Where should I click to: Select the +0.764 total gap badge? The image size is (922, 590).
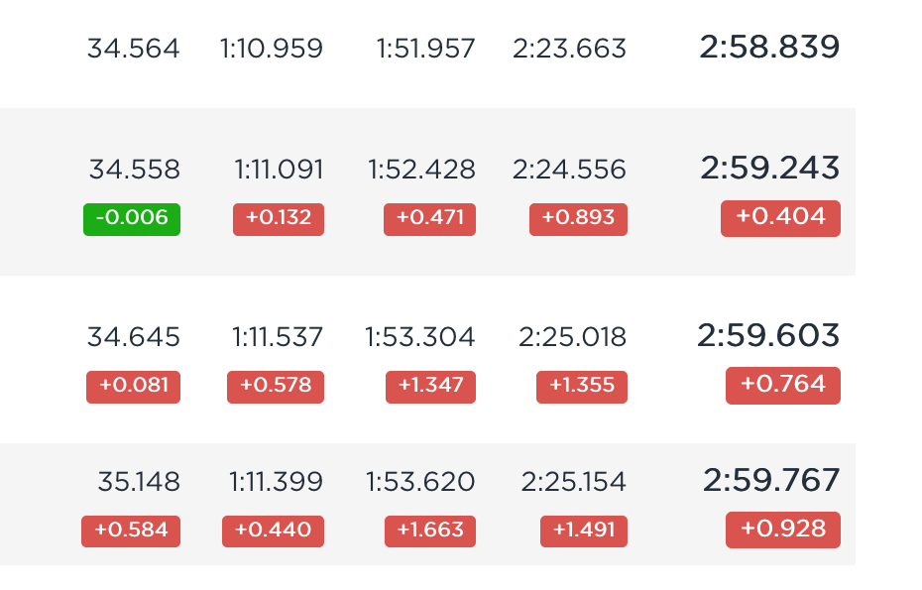pos(782,386)
